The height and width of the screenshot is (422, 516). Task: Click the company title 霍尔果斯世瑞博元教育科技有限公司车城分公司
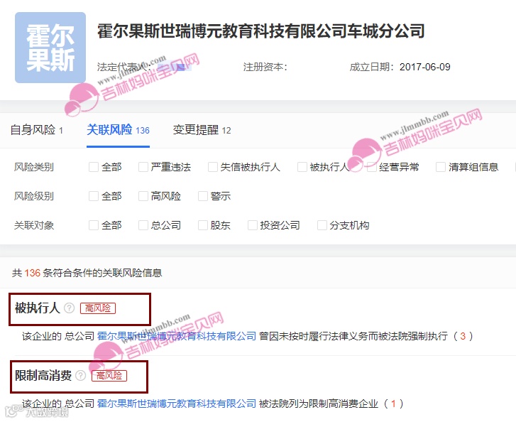pyautogui.click(x=260, y=31)
